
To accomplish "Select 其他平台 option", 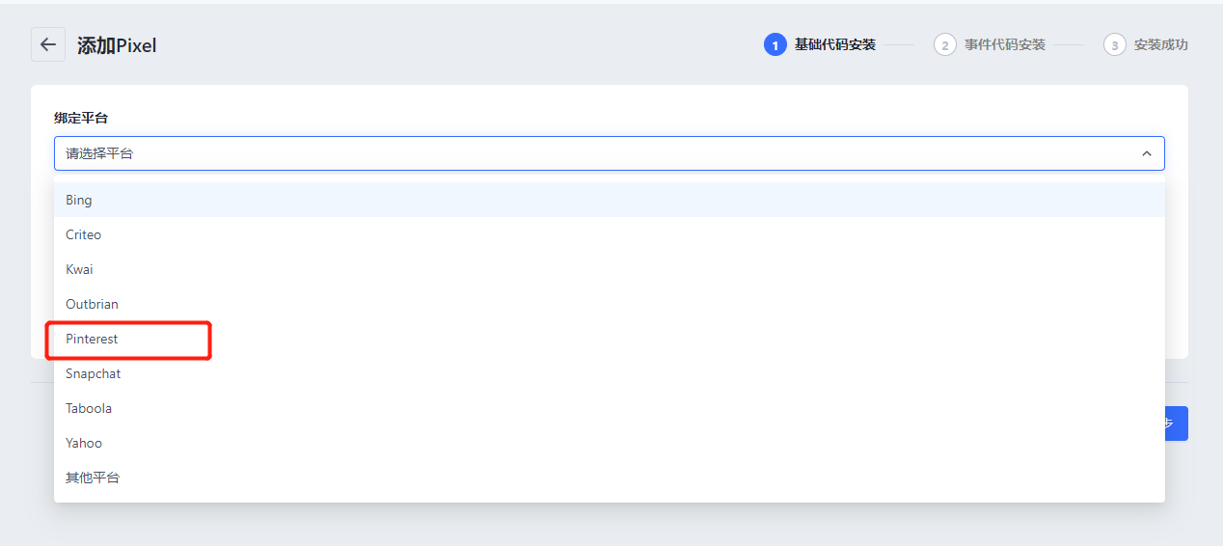I will coord(93,478).
